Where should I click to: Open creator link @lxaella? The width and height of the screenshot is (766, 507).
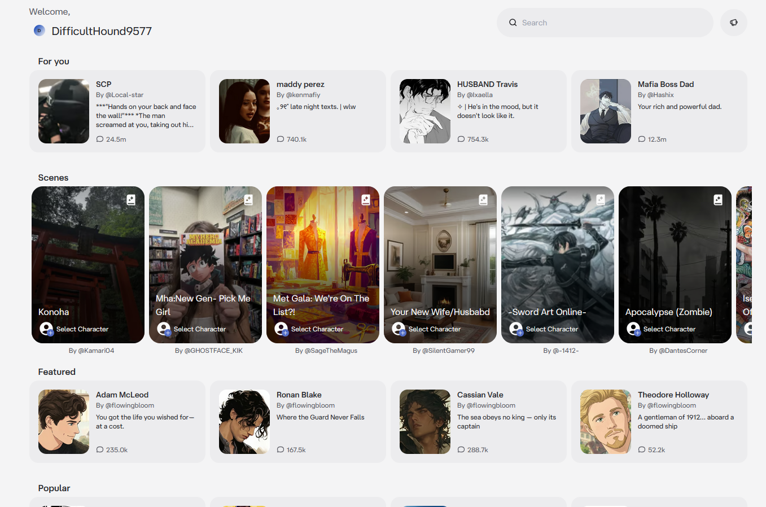coord(480,95)
